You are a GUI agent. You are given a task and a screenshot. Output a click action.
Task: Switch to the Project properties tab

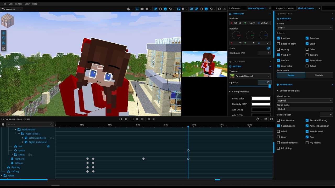tap(285, 8)
